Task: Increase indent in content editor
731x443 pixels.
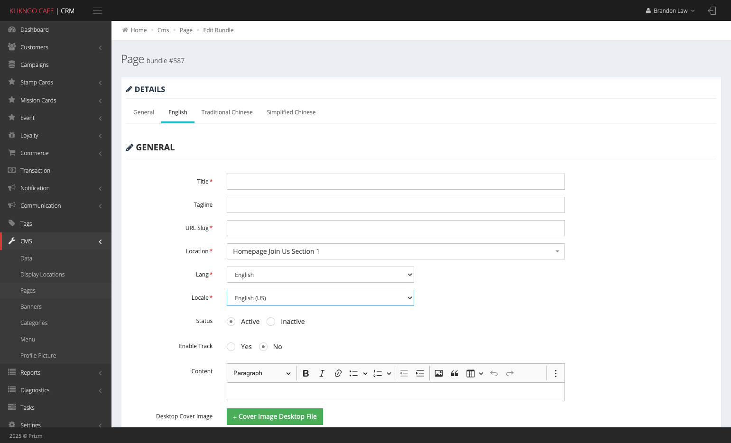Action: coord(420,373)
